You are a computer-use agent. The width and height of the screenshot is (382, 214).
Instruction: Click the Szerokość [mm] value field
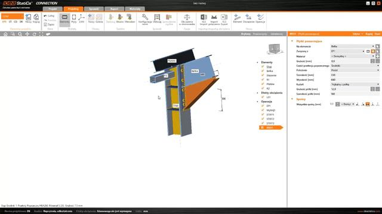pos(355,75)
